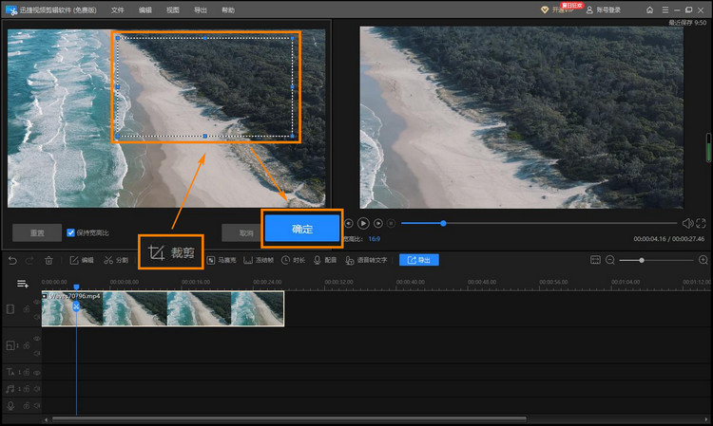Apply the 马赛克 mosaic tool
The width and height of the screenshot is (713, 426).
point(222,260)
